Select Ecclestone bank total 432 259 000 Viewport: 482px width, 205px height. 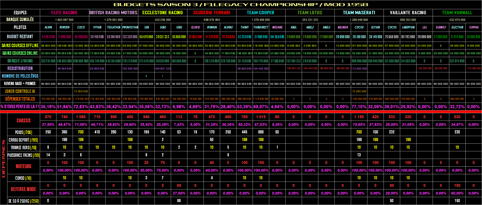point(163,20)
